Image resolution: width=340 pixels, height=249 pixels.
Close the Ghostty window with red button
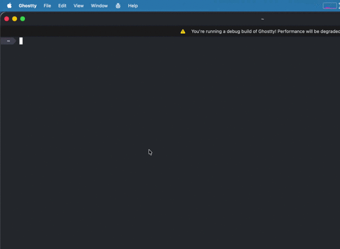(x=7, y=19)
